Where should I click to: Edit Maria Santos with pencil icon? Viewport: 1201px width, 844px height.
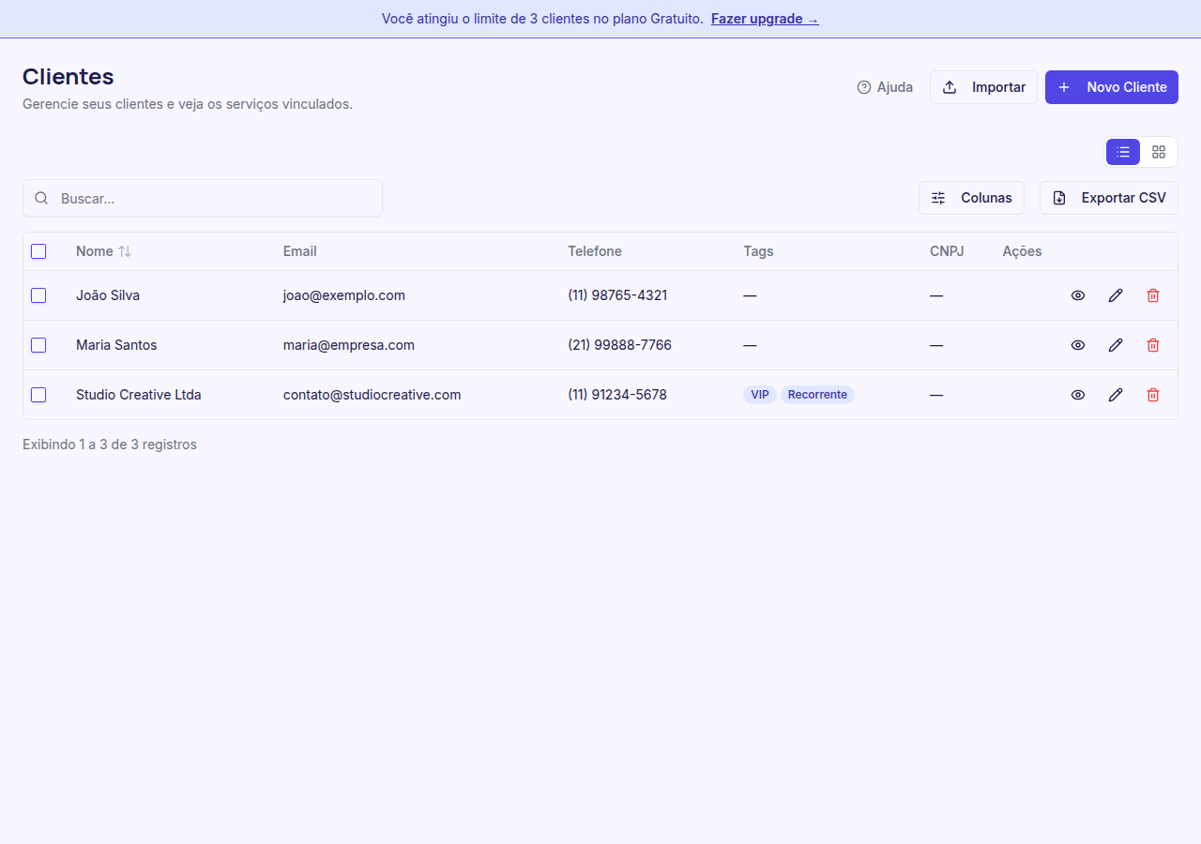point(1116,345)
